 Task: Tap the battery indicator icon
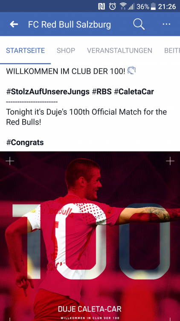pos(153,6)
